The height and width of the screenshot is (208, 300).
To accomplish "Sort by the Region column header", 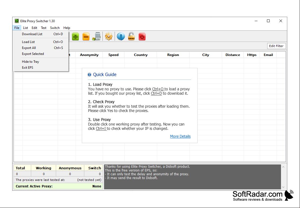I will 173,55.
